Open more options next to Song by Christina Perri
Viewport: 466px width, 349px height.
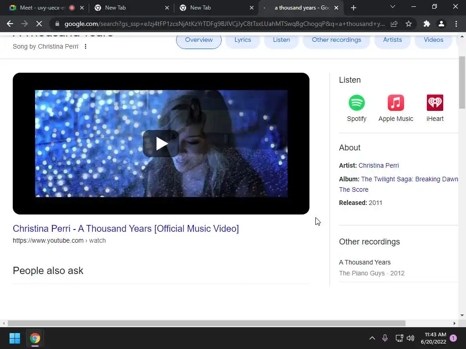86,46
